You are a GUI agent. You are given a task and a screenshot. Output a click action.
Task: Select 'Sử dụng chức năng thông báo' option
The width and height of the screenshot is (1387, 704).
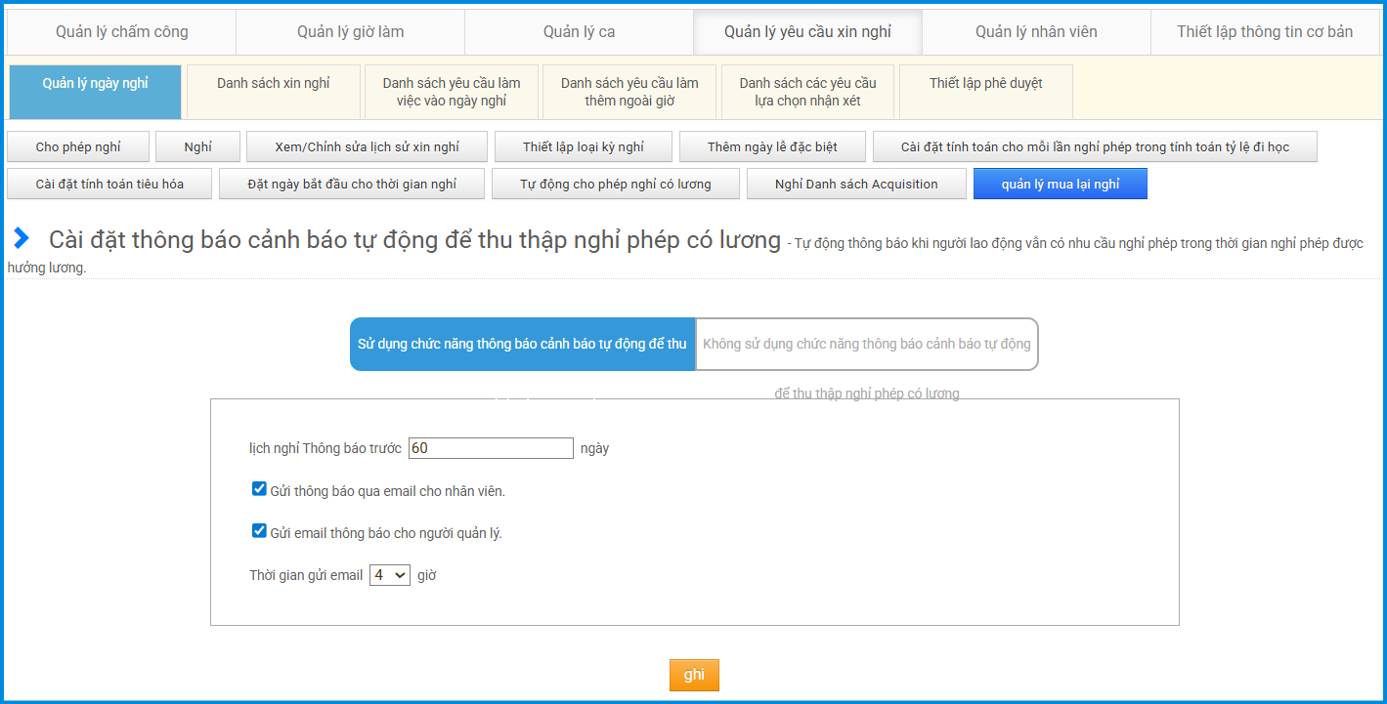pos(522,344)
